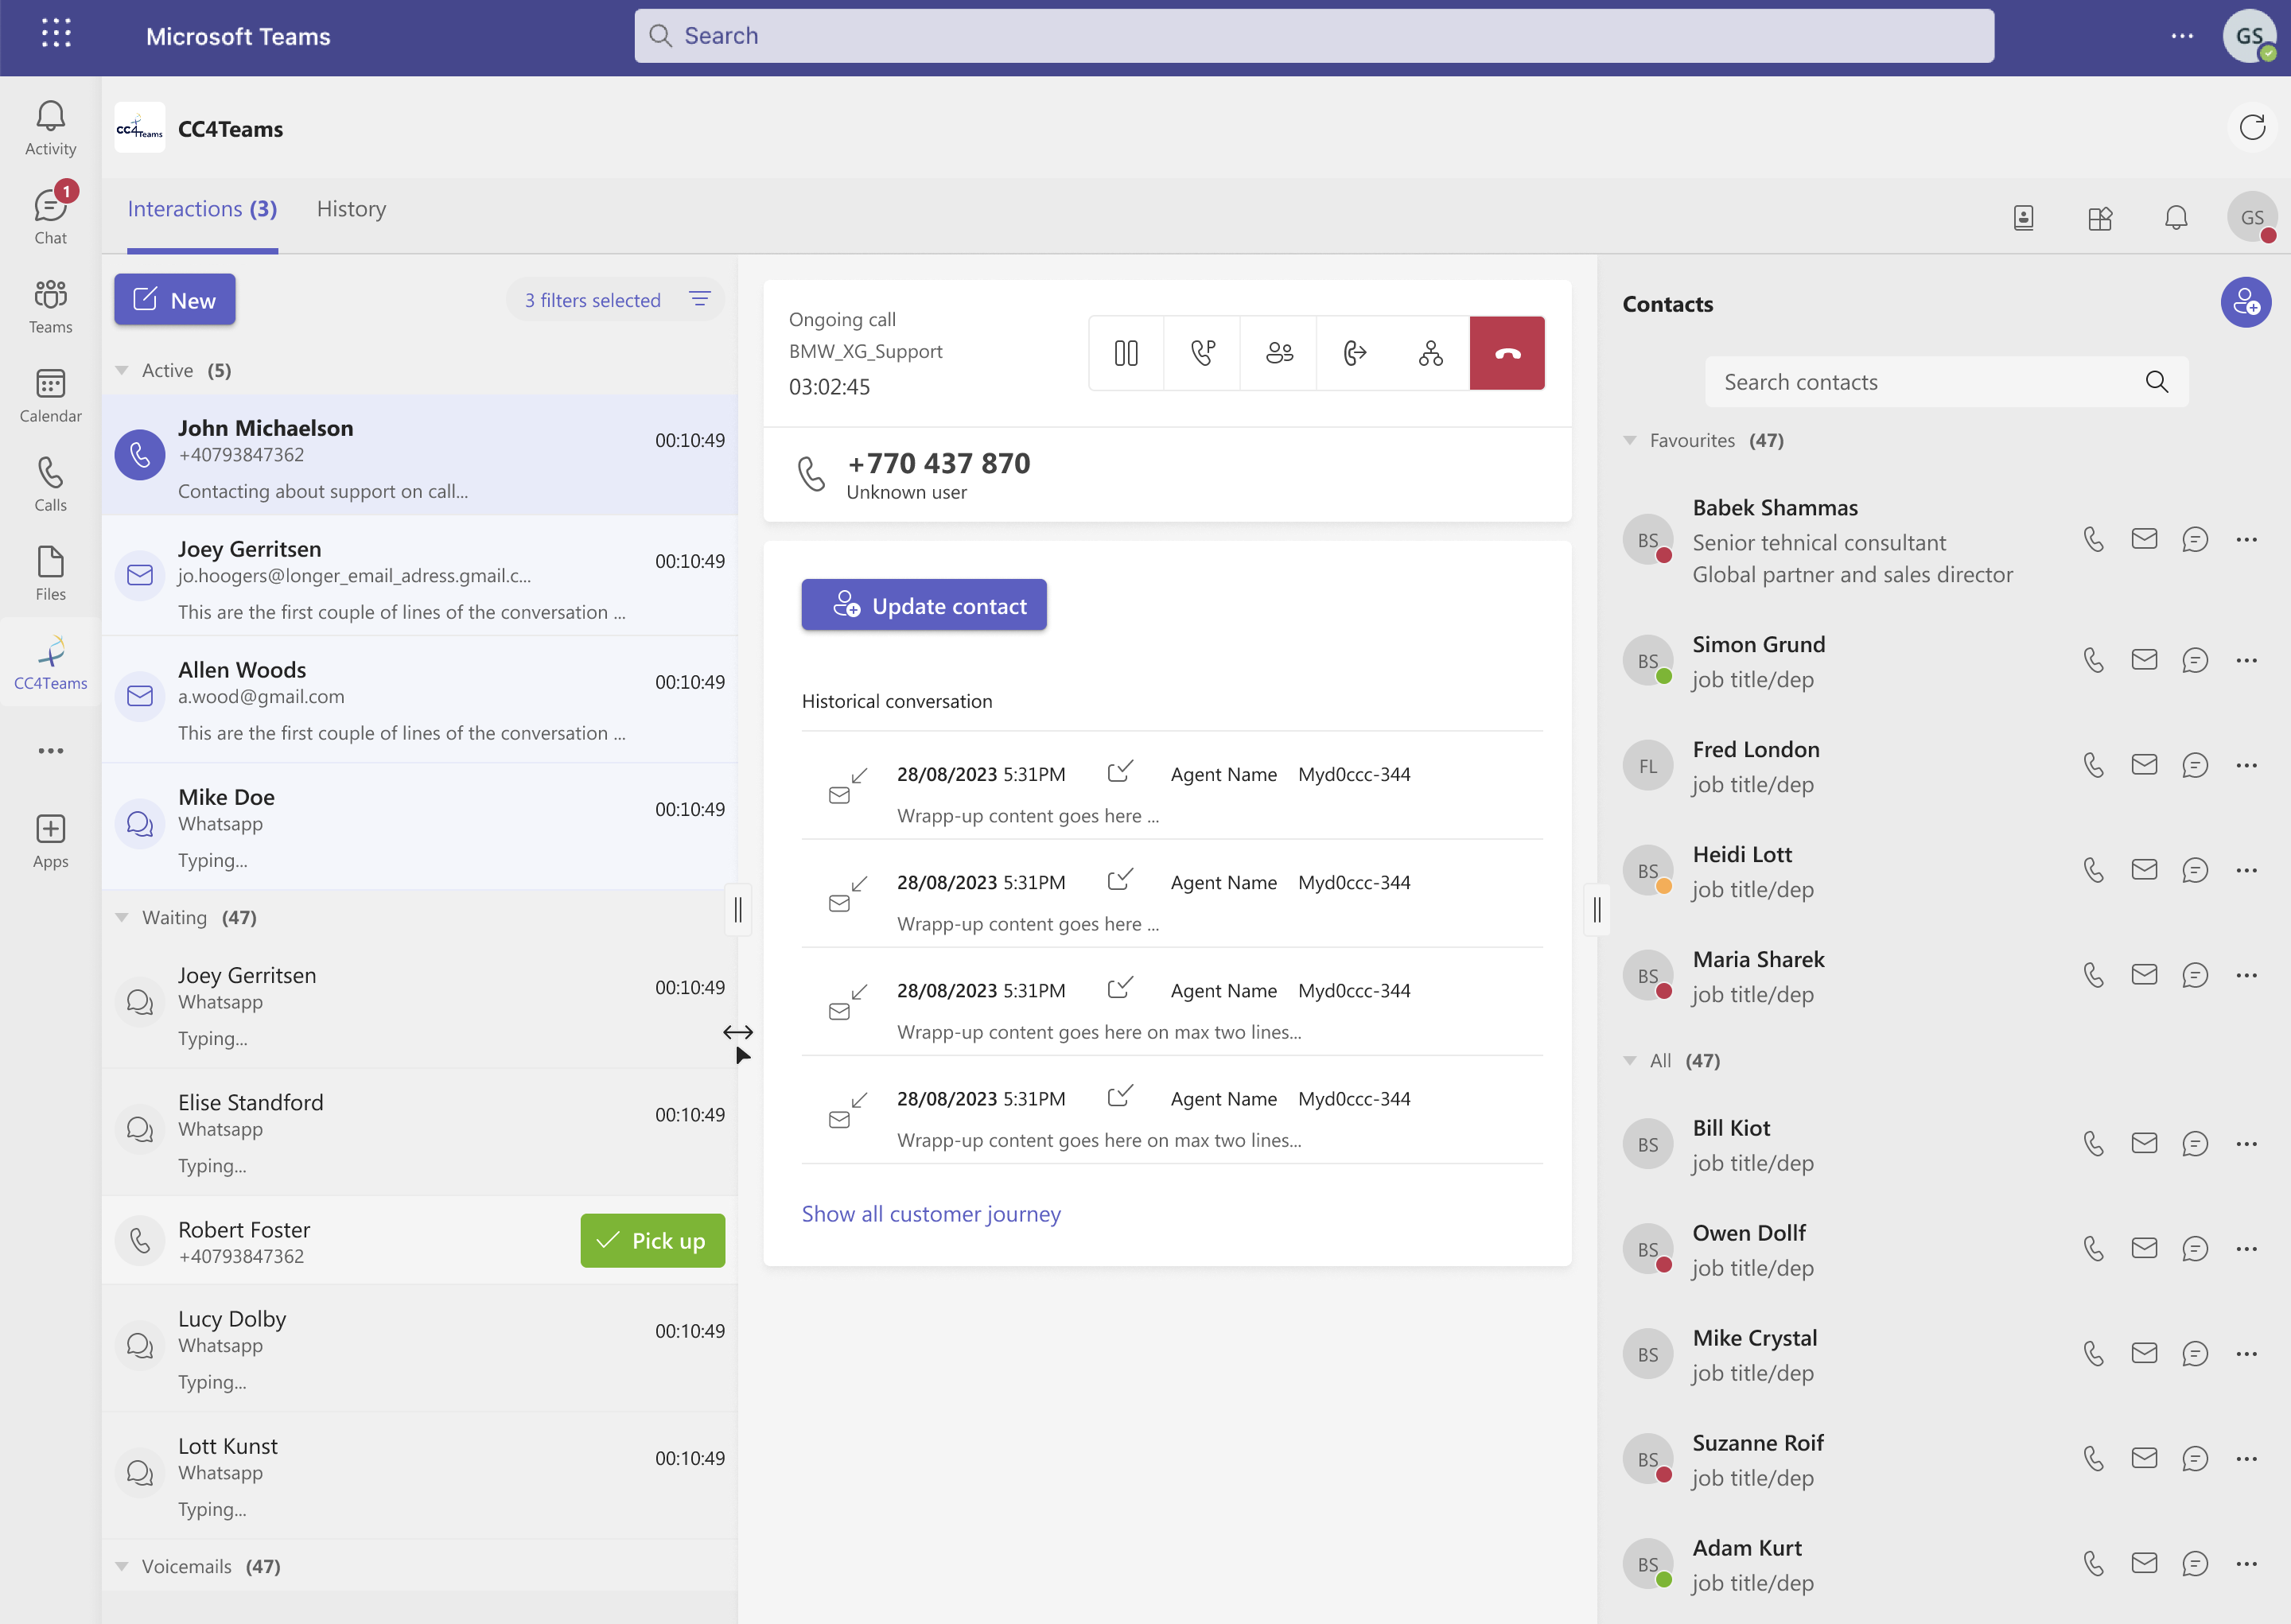This screenshot has width=2291, height=1624.
Task: Open the Teams profile avatar menu
Action: [2250, 36]
